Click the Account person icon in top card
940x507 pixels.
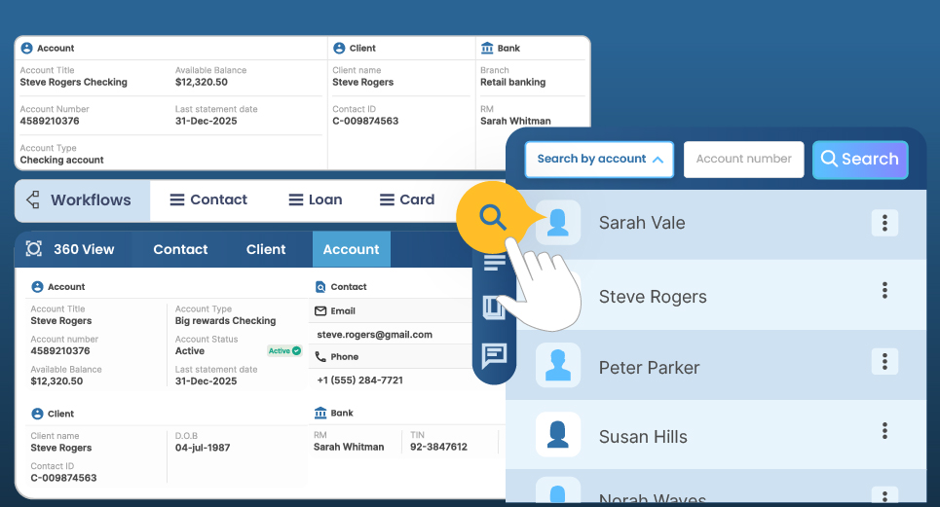pos(27,48)
